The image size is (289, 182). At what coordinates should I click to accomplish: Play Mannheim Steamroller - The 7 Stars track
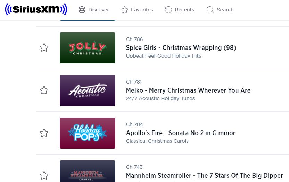[x=204, y=175]
